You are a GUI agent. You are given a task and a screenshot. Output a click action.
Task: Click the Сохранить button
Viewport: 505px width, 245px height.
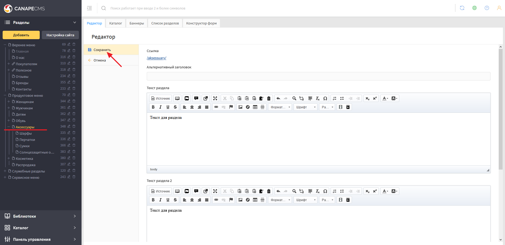[102, 50]
